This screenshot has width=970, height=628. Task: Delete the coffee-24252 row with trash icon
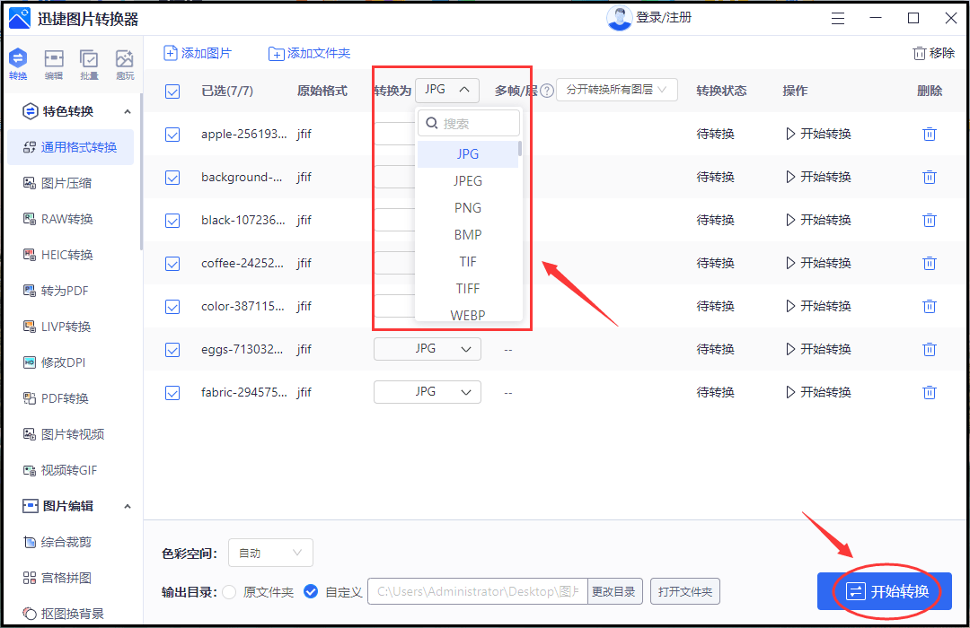tap(930, 264)
